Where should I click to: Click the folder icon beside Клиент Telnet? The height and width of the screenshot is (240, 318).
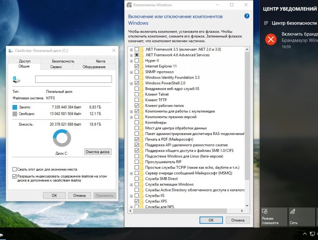click(x=141, y=94)
